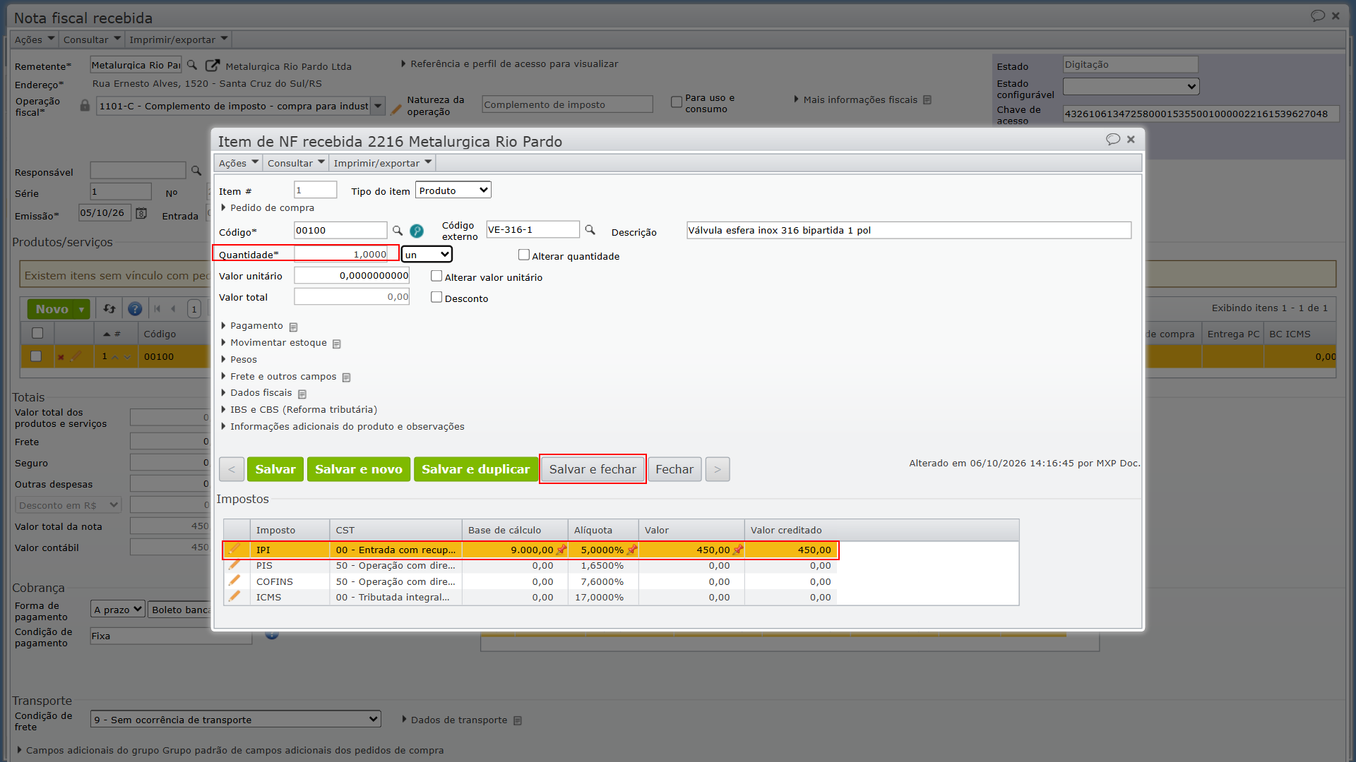
Task: Open the comment bubble in item dialog header
Action: (1113, 140)
